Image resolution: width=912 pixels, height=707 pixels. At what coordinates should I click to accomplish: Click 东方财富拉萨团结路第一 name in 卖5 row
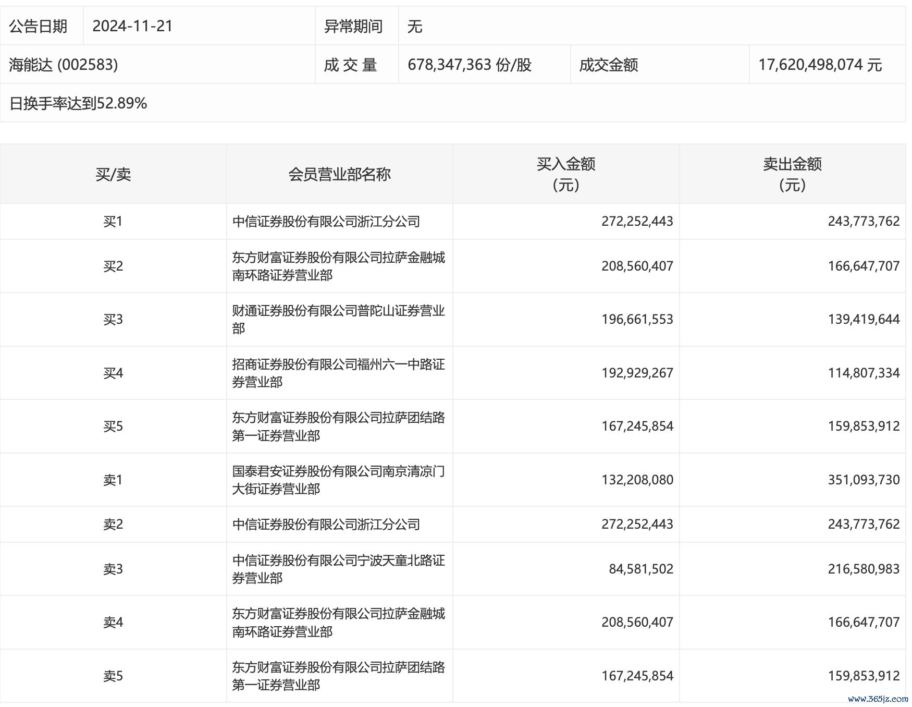point(339,676)
